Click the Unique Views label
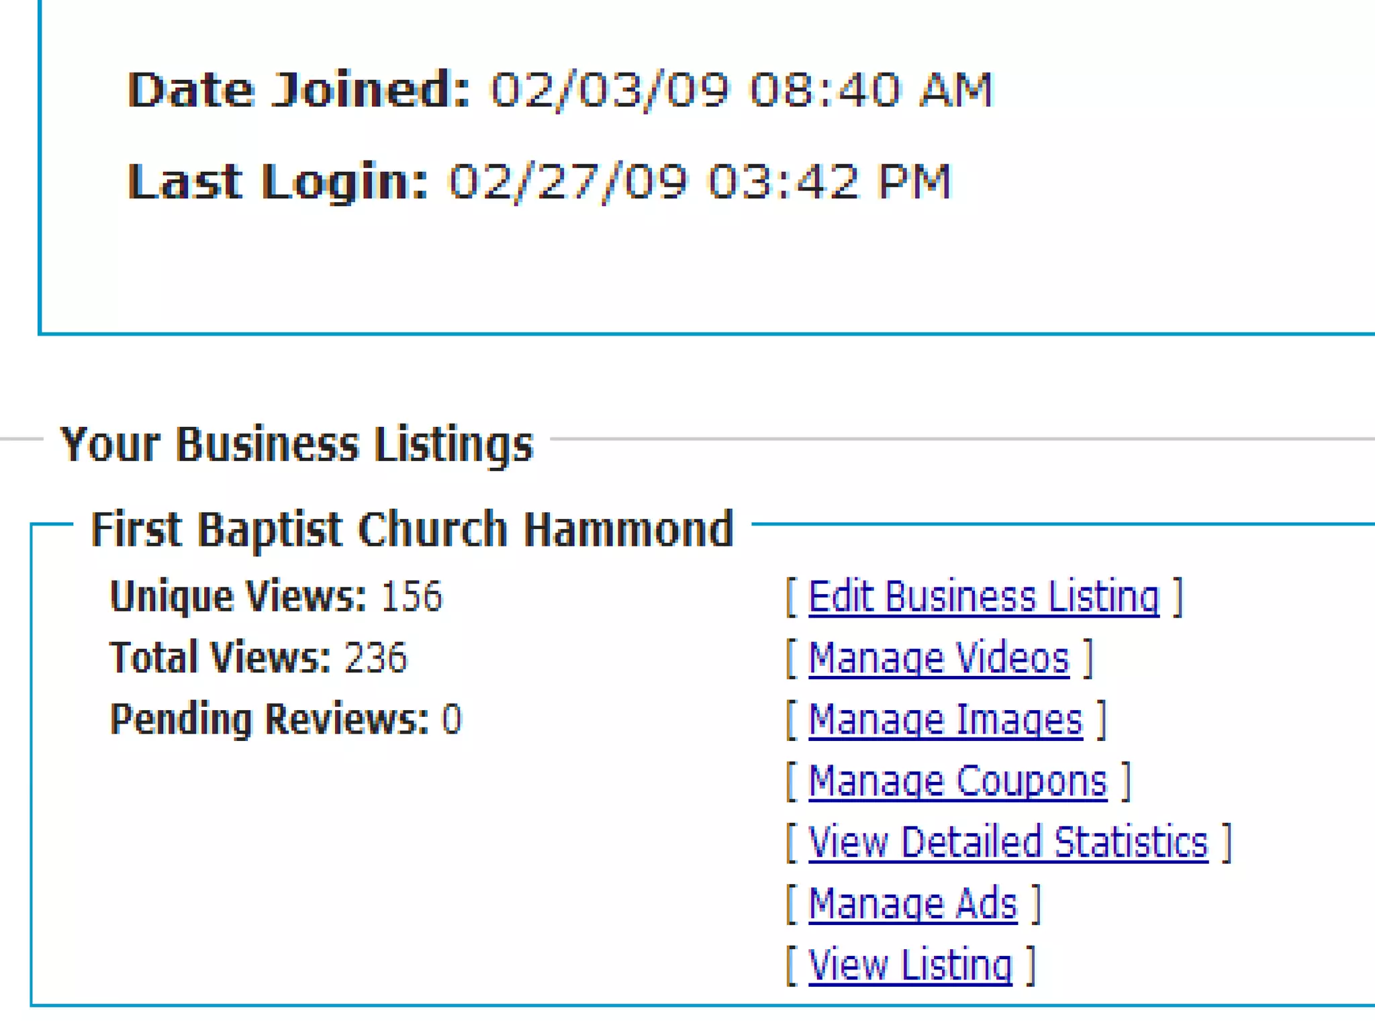Viewport: 1375px width, 1031px height. pos(238,596)
